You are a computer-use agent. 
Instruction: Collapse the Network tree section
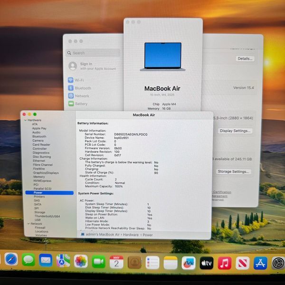point(28,224)
